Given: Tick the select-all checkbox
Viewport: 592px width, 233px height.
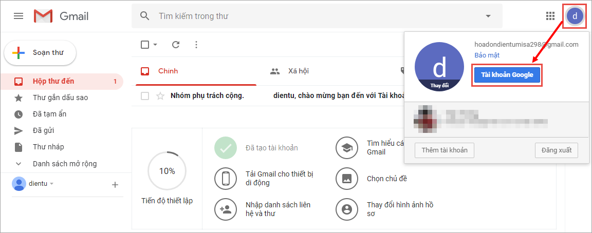Looking at the screenshot, I should 144,45.
